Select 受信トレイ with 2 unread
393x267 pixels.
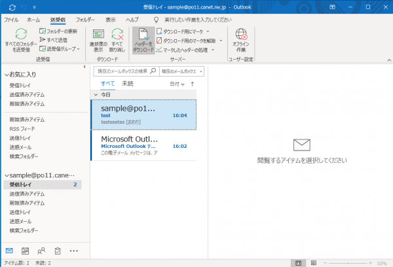click(43, 185)
